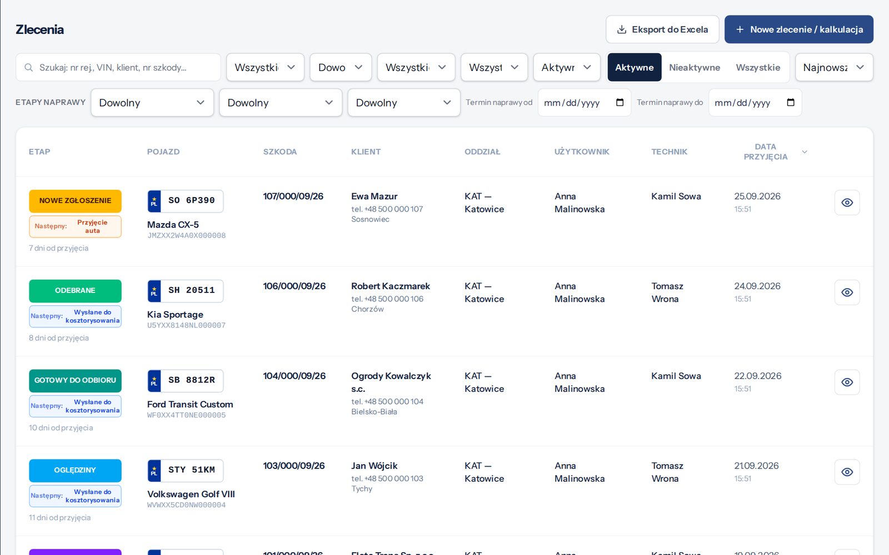Expand first Dowolny repair stage dropdown
The width and height of the screenshot is (889, 555).
pos(152,103)
